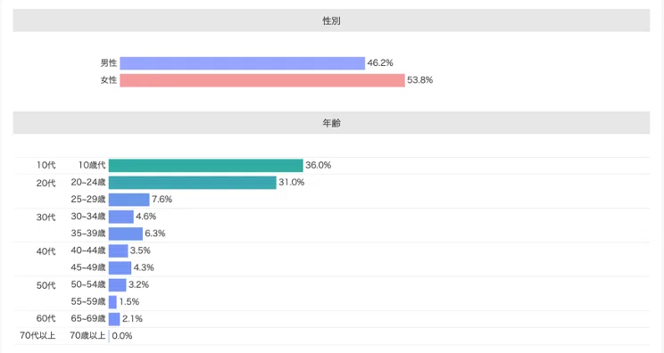This screenshot has height=353, width=664.
Task: Select the blue 男性 bar
Action: (242, 63)
